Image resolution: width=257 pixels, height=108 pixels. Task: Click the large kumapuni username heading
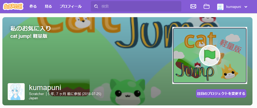(x=45, y=87)
